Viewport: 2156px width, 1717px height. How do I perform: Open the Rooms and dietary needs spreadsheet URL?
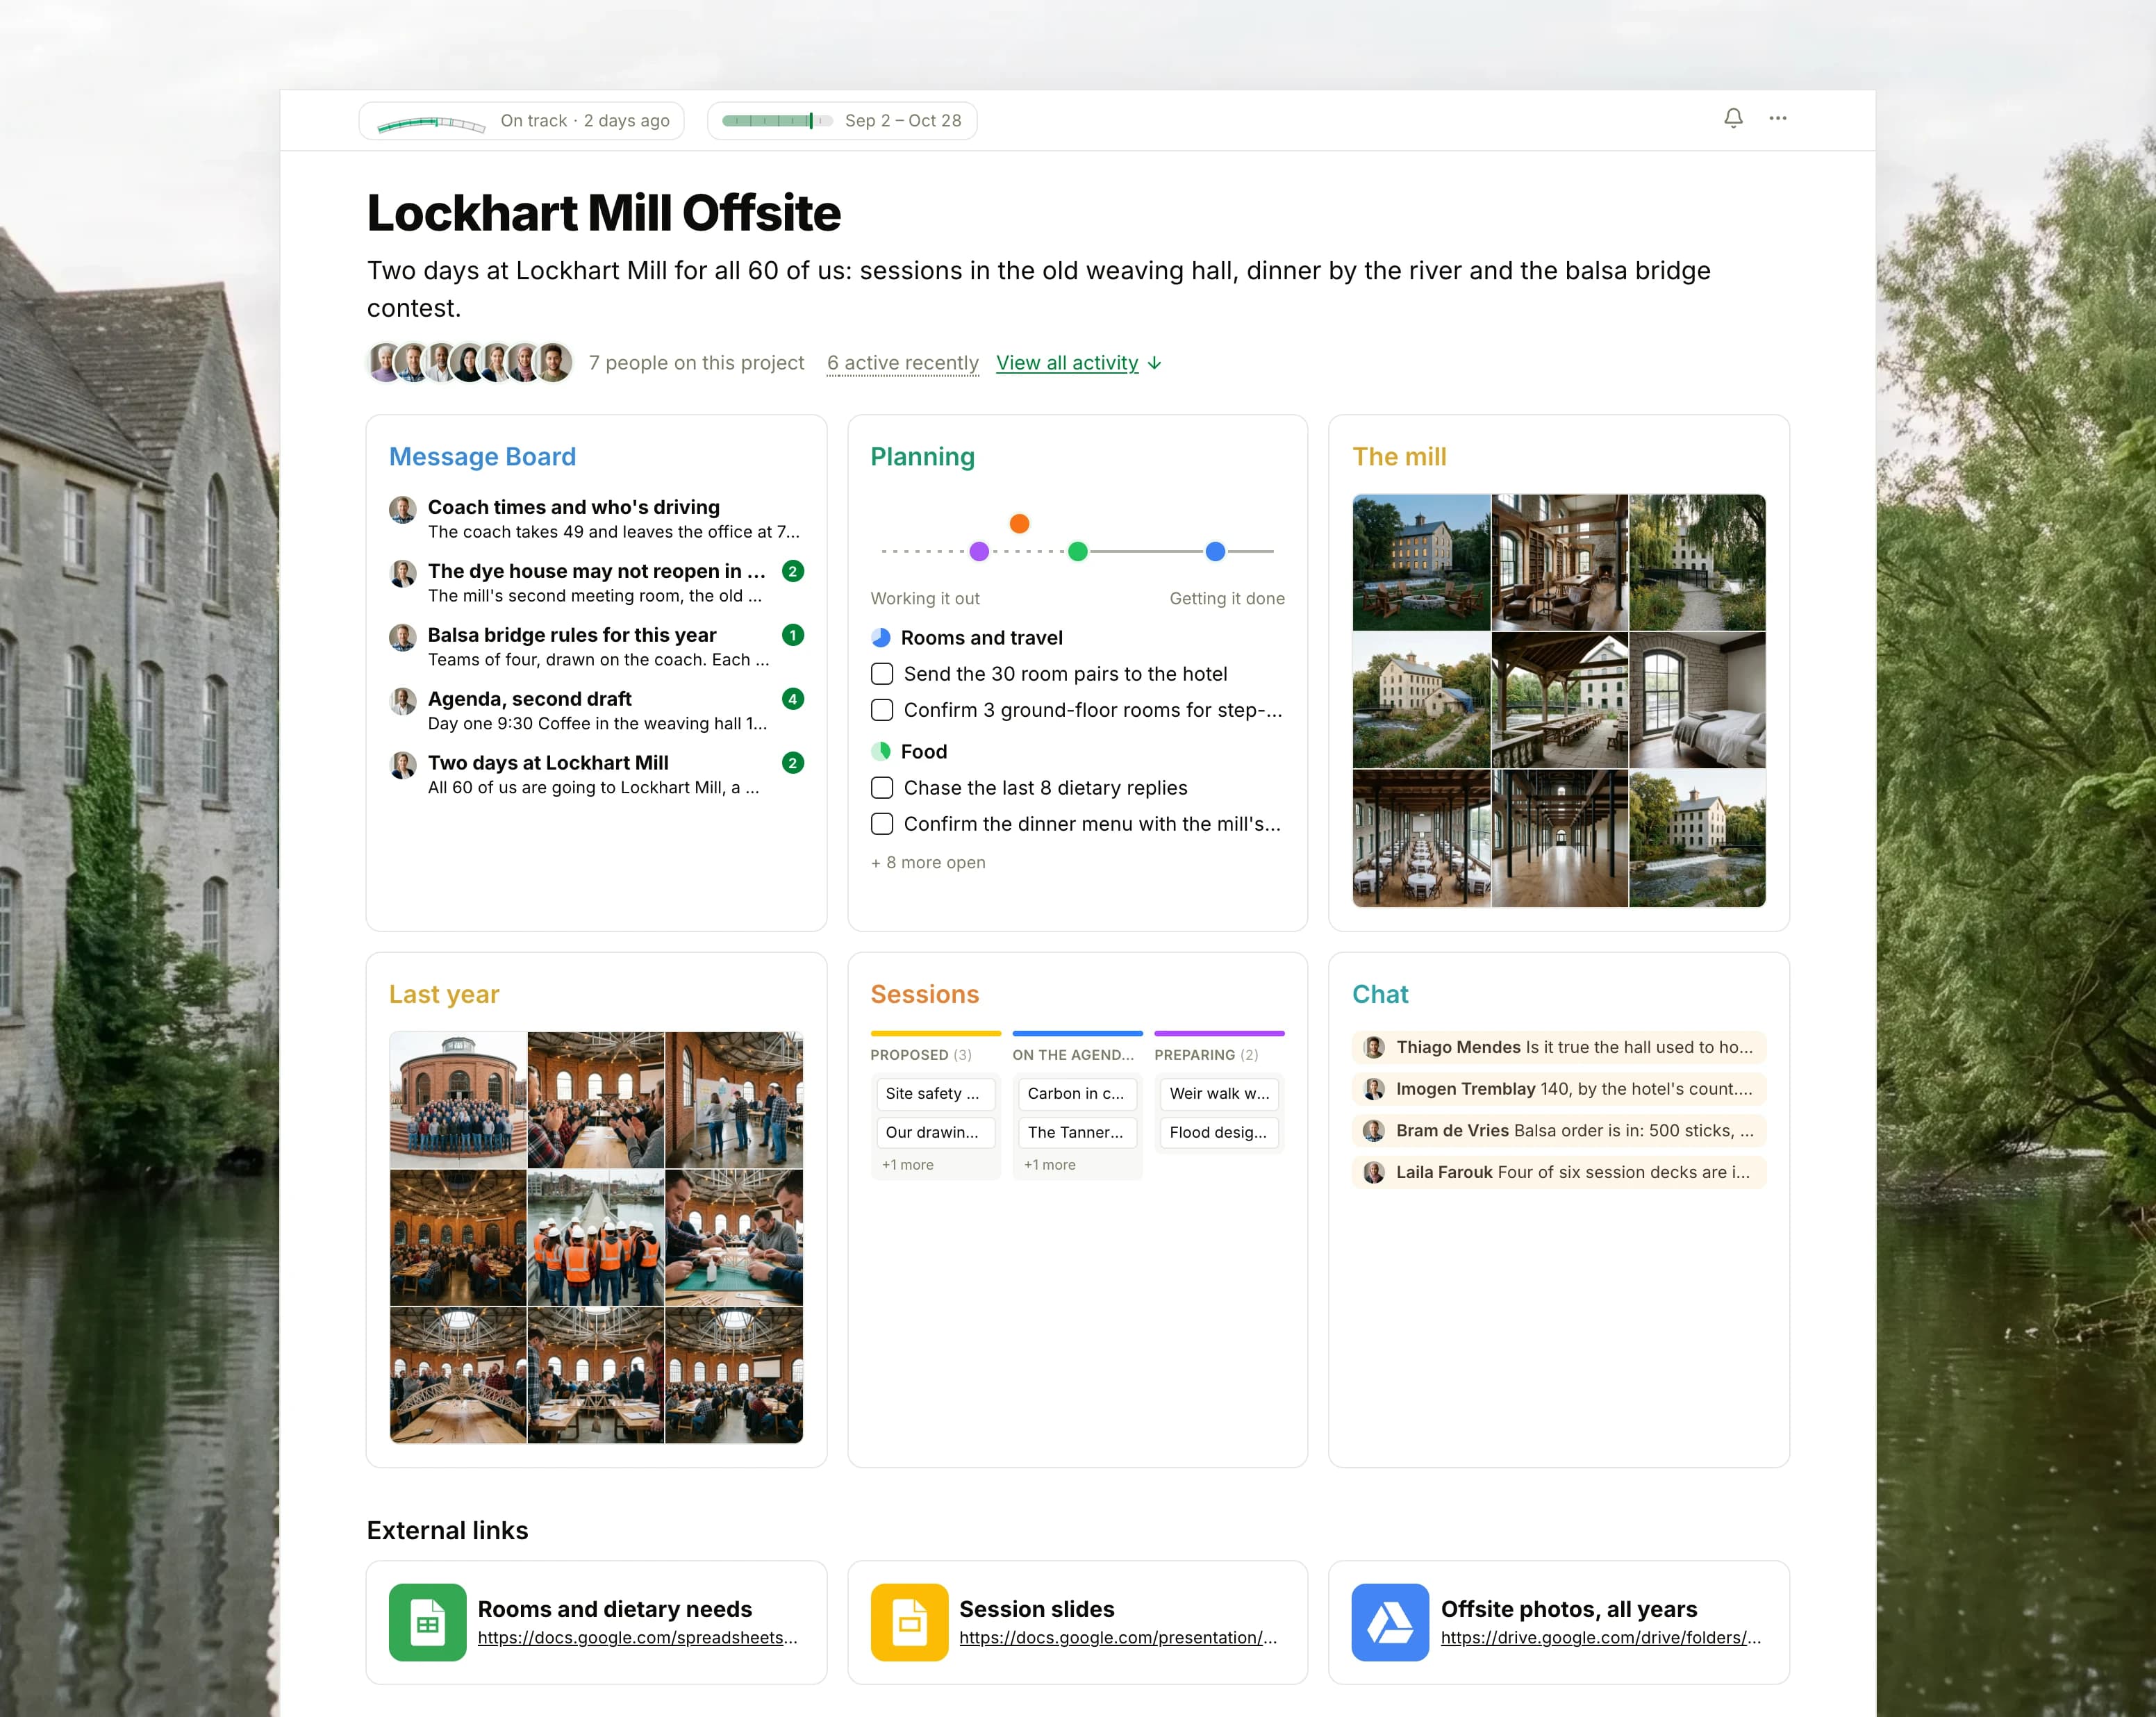[x=637, y=1637]
